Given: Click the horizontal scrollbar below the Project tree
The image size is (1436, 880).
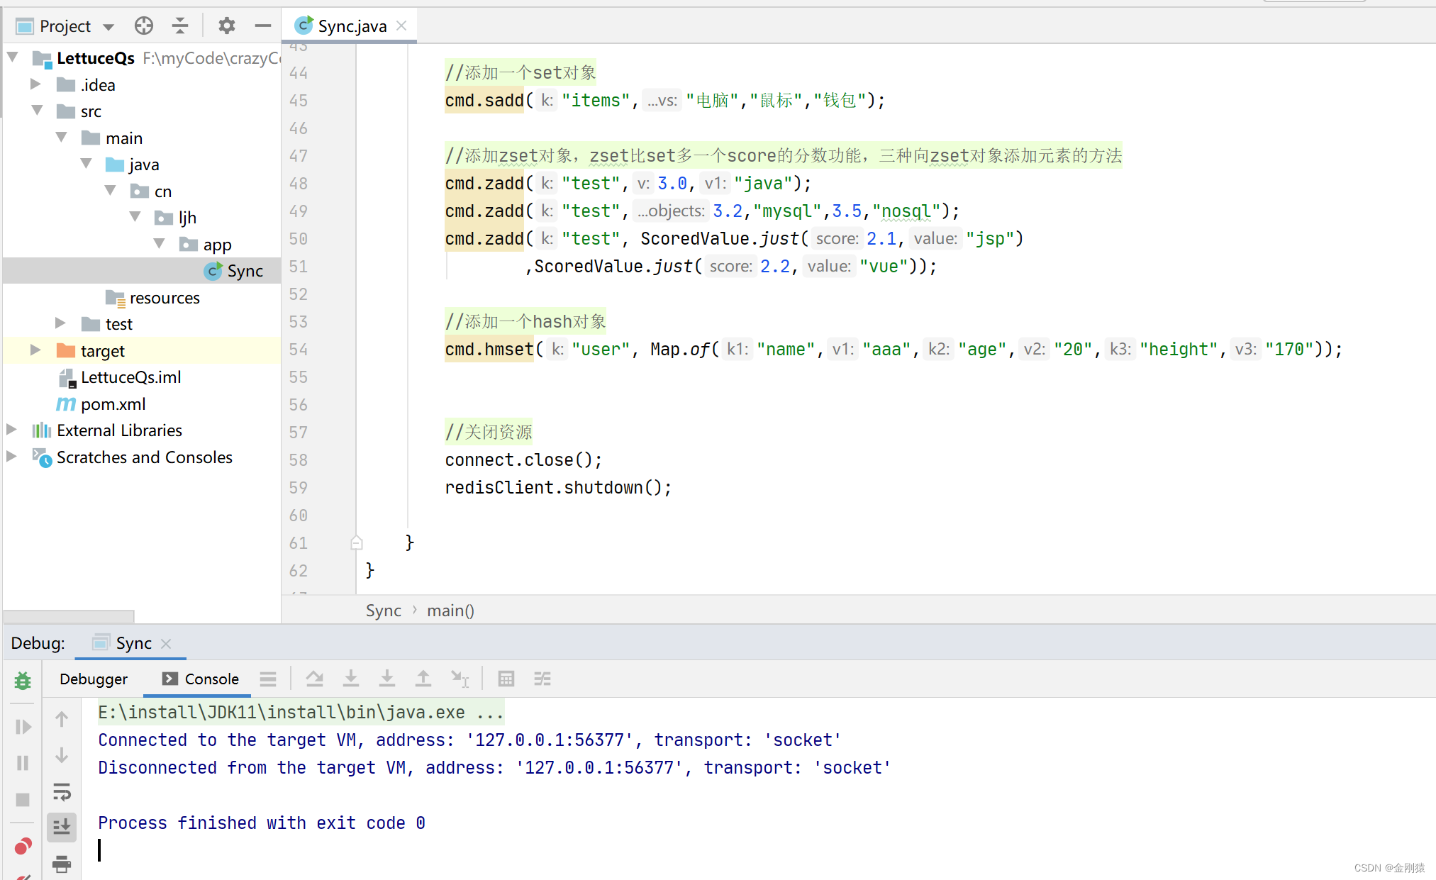Looking at the screenshot, I should point(68,616).
